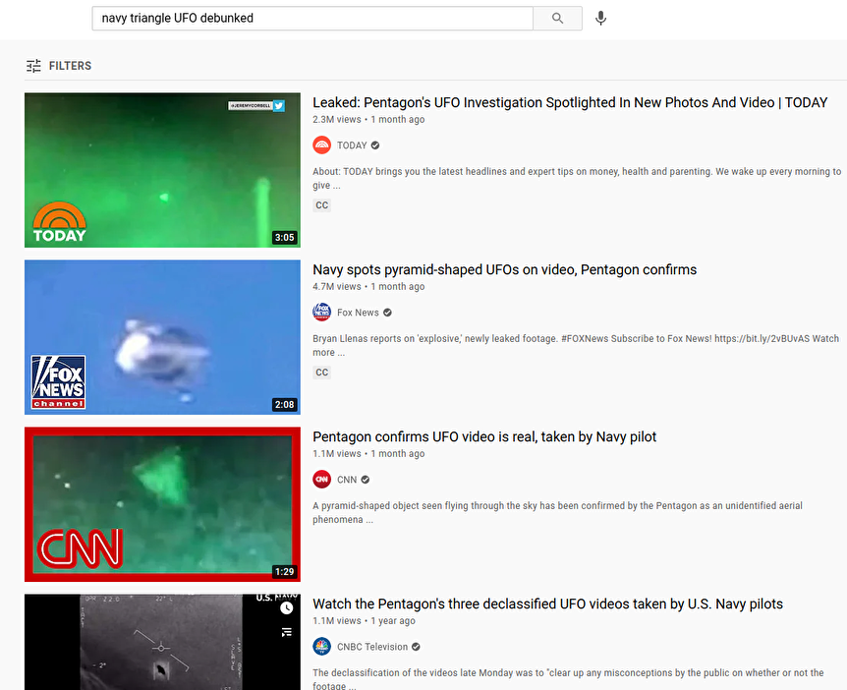Open 'Leaked: Pentagon's UFO Investigation' video title
This screenshot has width=847, height=690.
[570, 102]
